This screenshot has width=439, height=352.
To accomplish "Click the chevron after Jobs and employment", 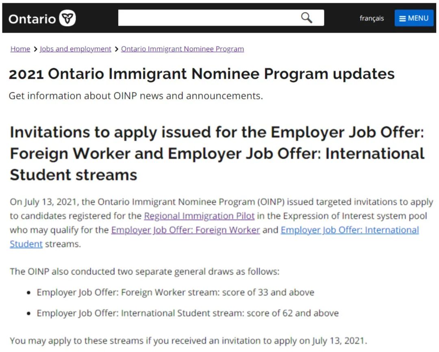I will point(116,49).
